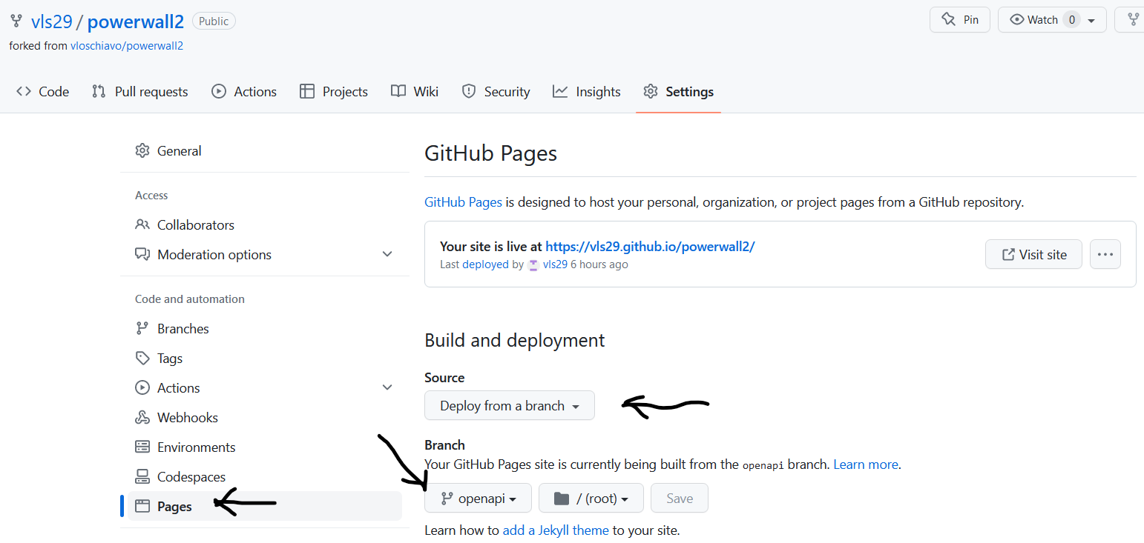
Task: Click the Tags tag icon
Action: [x=142, y=358]
